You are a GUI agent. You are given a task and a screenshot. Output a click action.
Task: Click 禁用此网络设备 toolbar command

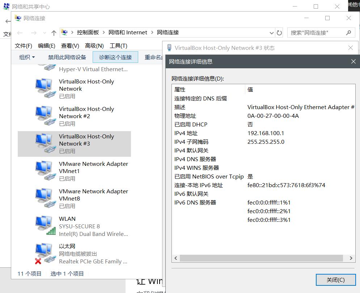(x=67, y=57)
